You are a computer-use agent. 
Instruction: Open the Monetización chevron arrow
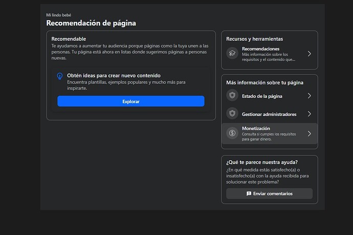(310, 133)
